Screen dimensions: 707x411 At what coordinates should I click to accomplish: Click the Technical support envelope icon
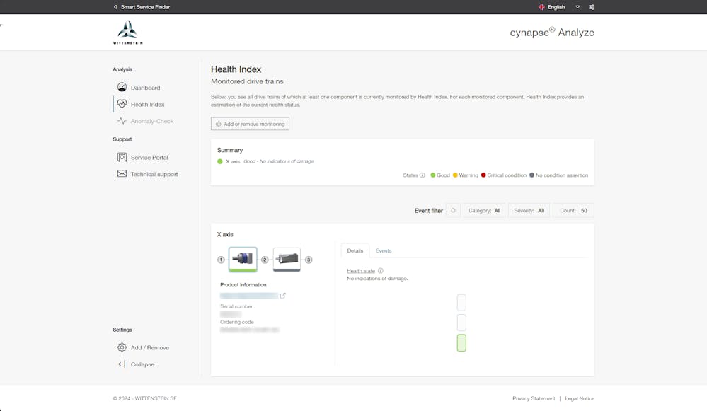122,173
